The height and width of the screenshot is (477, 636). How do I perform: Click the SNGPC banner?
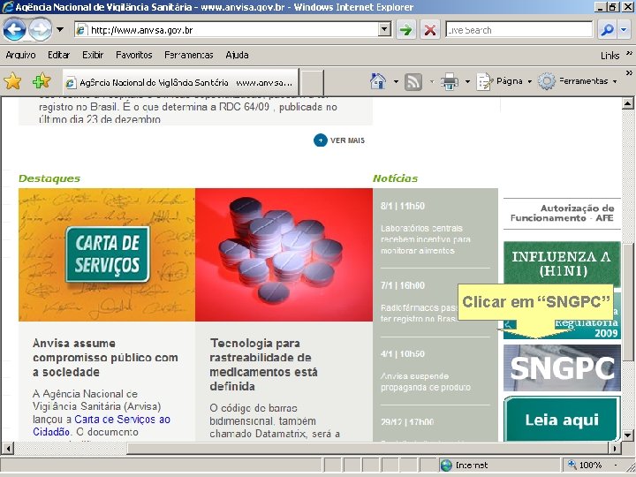click(562, 367)
